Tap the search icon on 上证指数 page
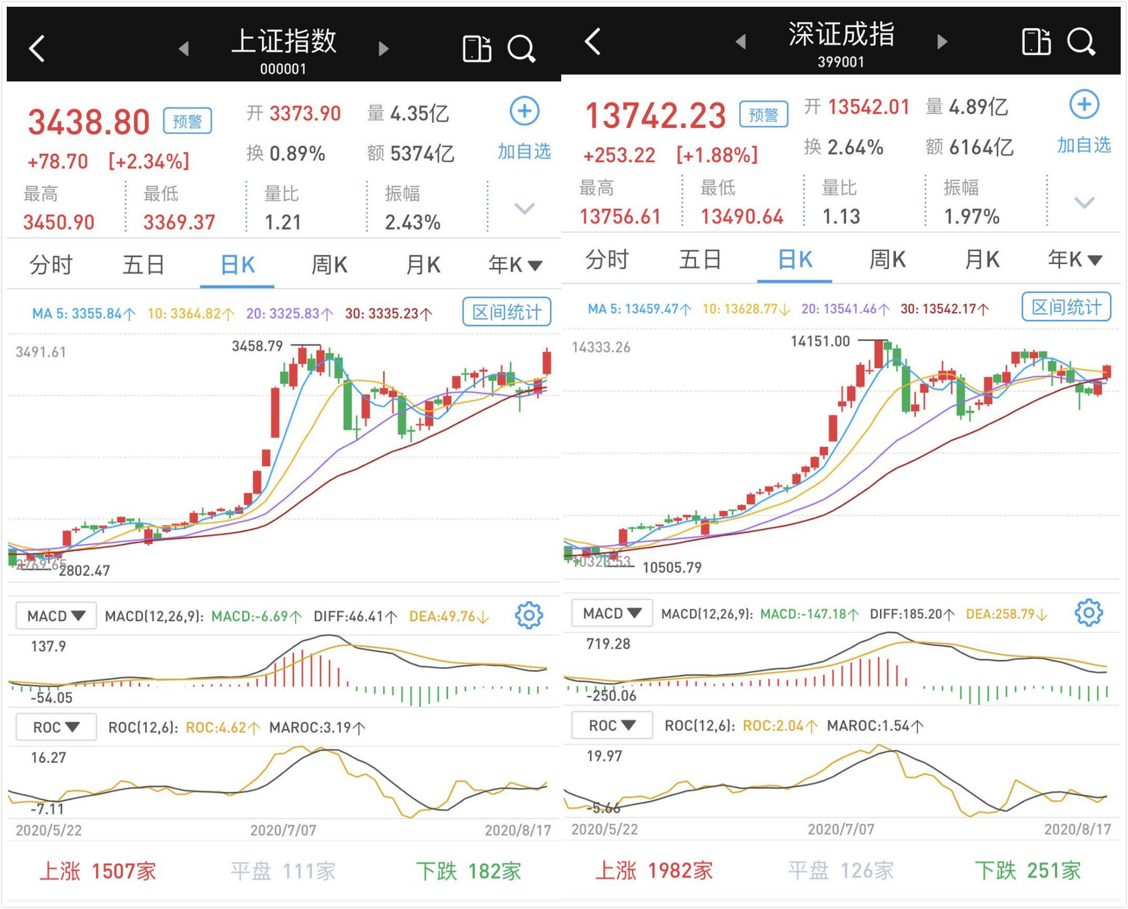Screen dimensions: 1128x909 (522, 47)
